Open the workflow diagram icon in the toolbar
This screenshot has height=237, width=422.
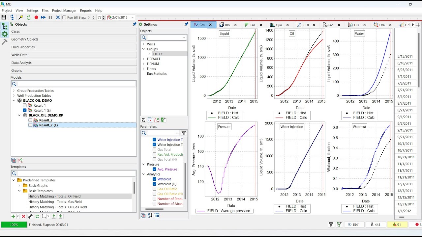coord(12,17)
